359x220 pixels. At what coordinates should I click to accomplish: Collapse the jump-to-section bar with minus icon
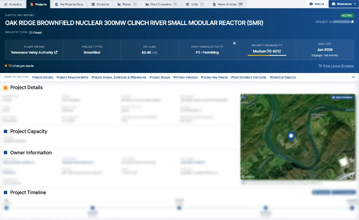click(x=353, y=77)
